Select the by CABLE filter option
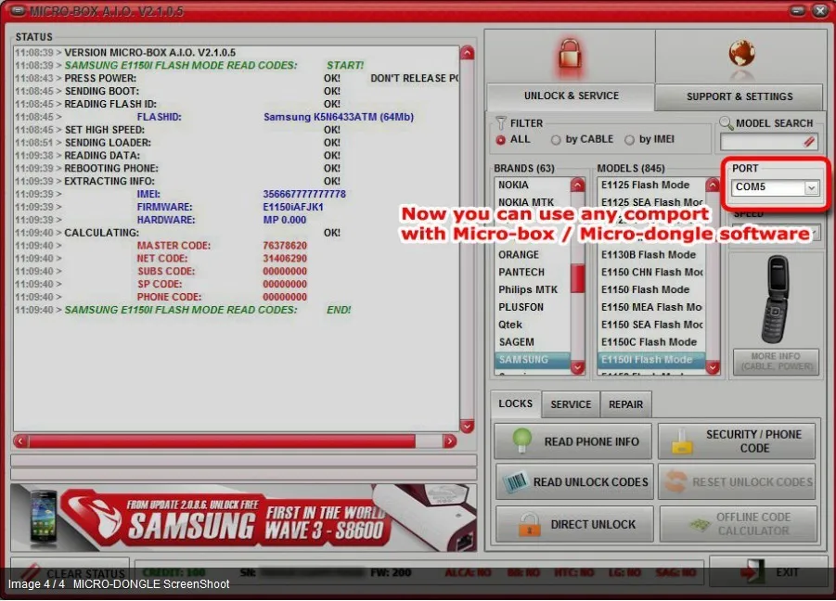 point(556,140)
